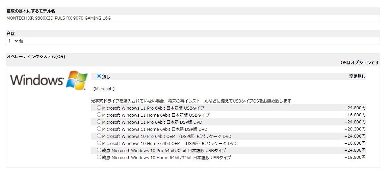Select Windows 11 Home 64bit 日本語 DSP版 DVD

(x=99, y=129)
